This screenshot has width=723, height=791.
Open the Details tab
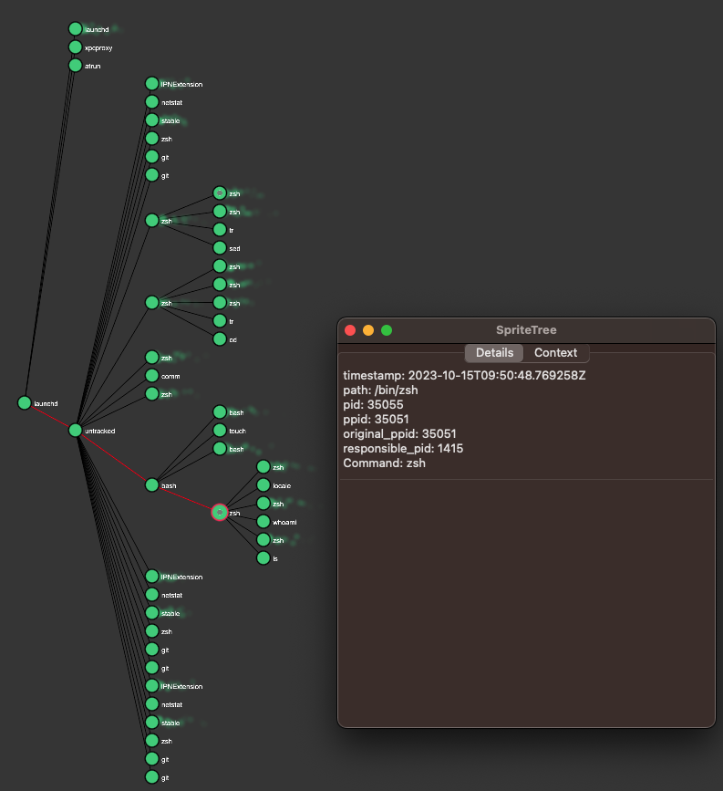pos(494,353)
